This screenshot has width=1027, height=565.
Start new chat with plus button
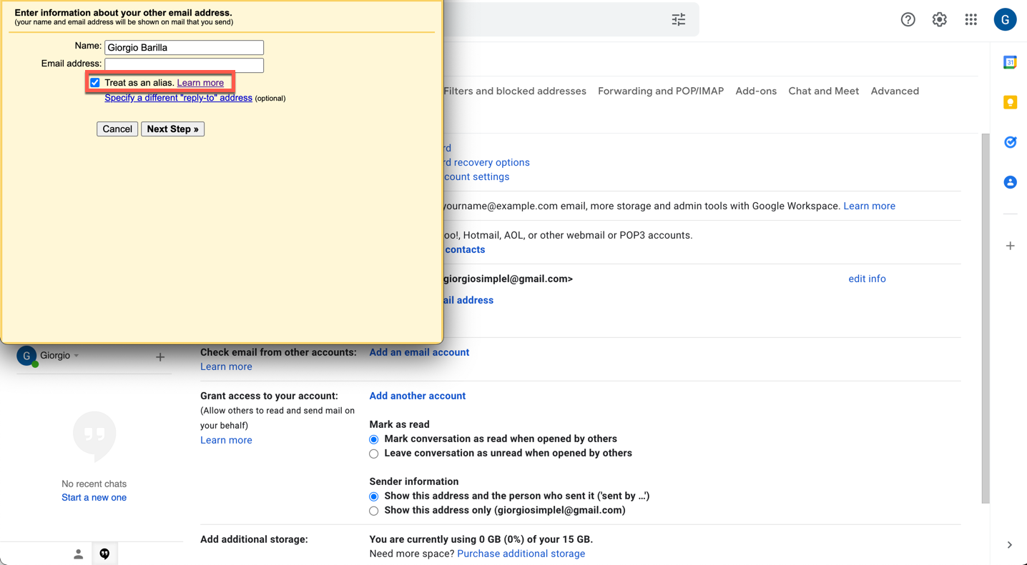pos(160,356)
